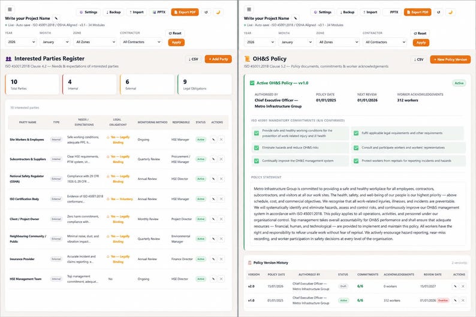The width and height of the screenshot is (476, 317).
Task: Download CSV of Interested Parties Register
Action: (194, 59)
